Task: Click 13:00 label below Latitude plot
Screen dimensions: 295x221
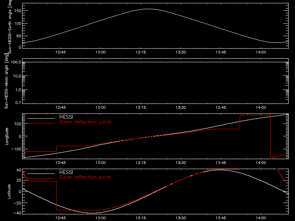Action: tap(100, 218)
